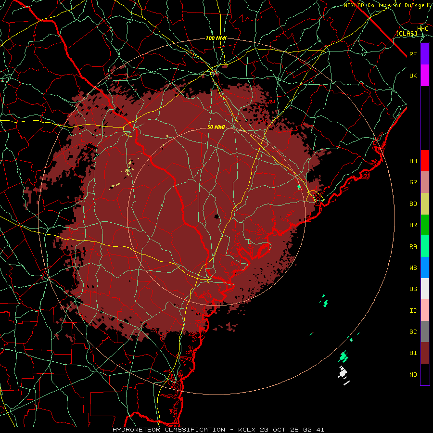Viewport: 433px width, 433px height.
Task: Click the 'IC' ice crystals label
Action: pyautogui.click(x=413, y=311)
